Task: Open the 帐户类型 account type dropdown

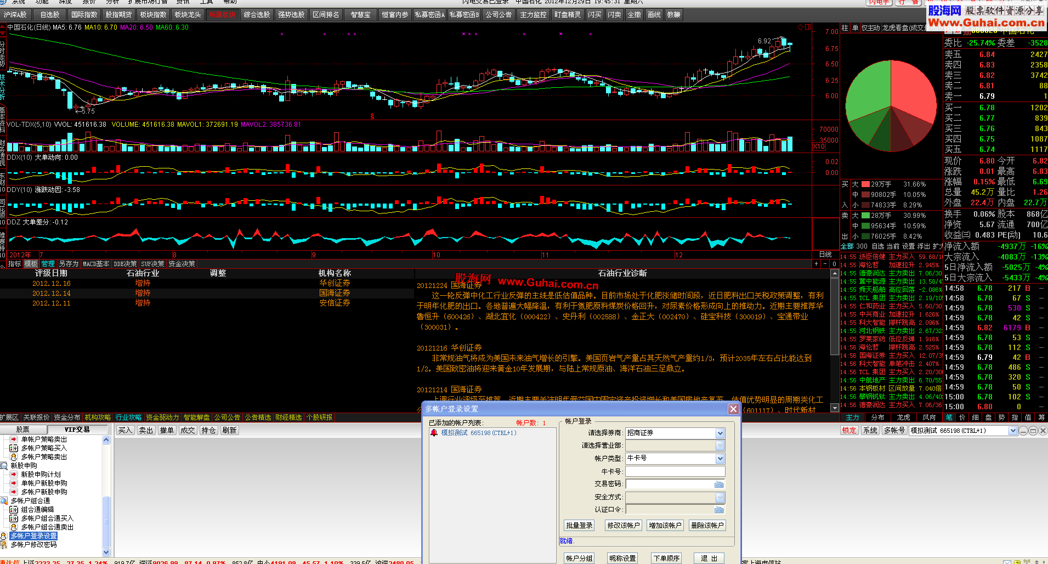Action: tap(720, 459)
